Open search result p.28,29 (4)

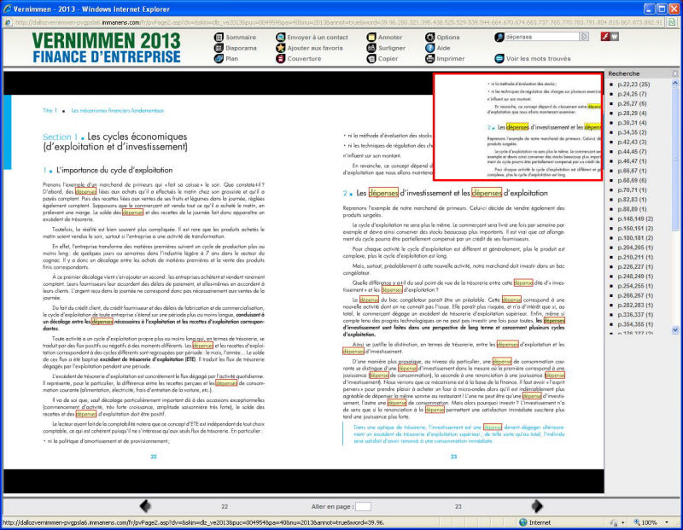(632, 114)
